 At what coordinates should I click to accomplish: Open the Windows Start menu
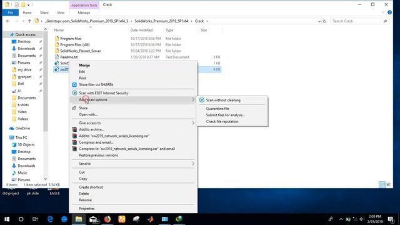(x=7, y=219)
